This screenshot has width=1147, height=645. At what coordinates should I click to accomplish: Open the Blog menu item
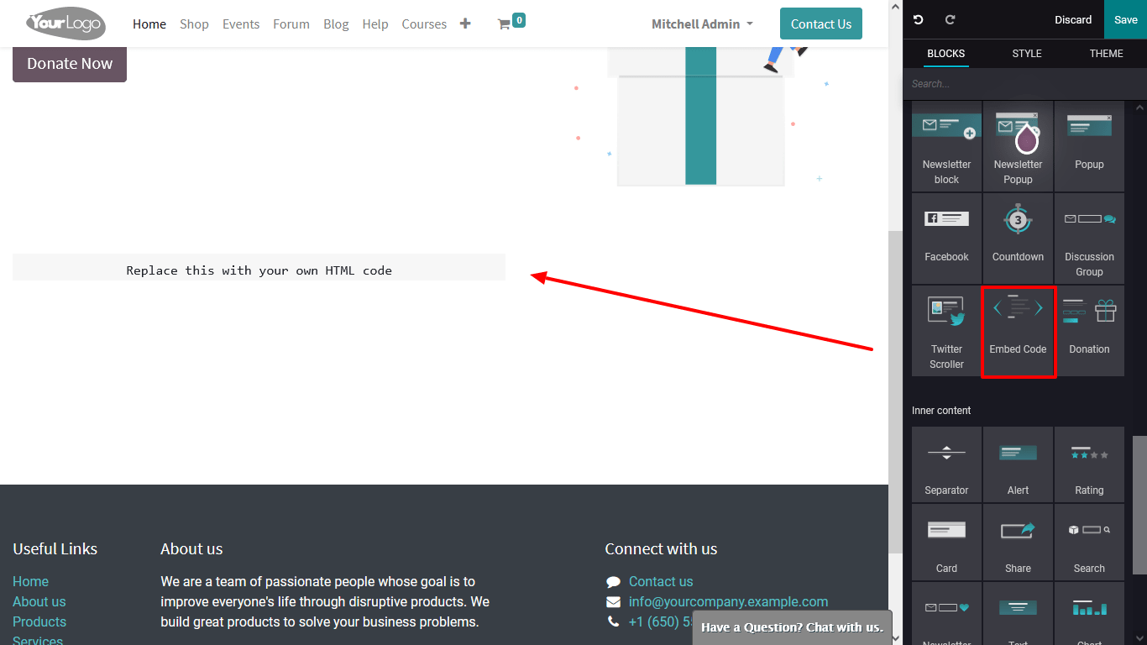pyautogui.click(x=336, y=24)
